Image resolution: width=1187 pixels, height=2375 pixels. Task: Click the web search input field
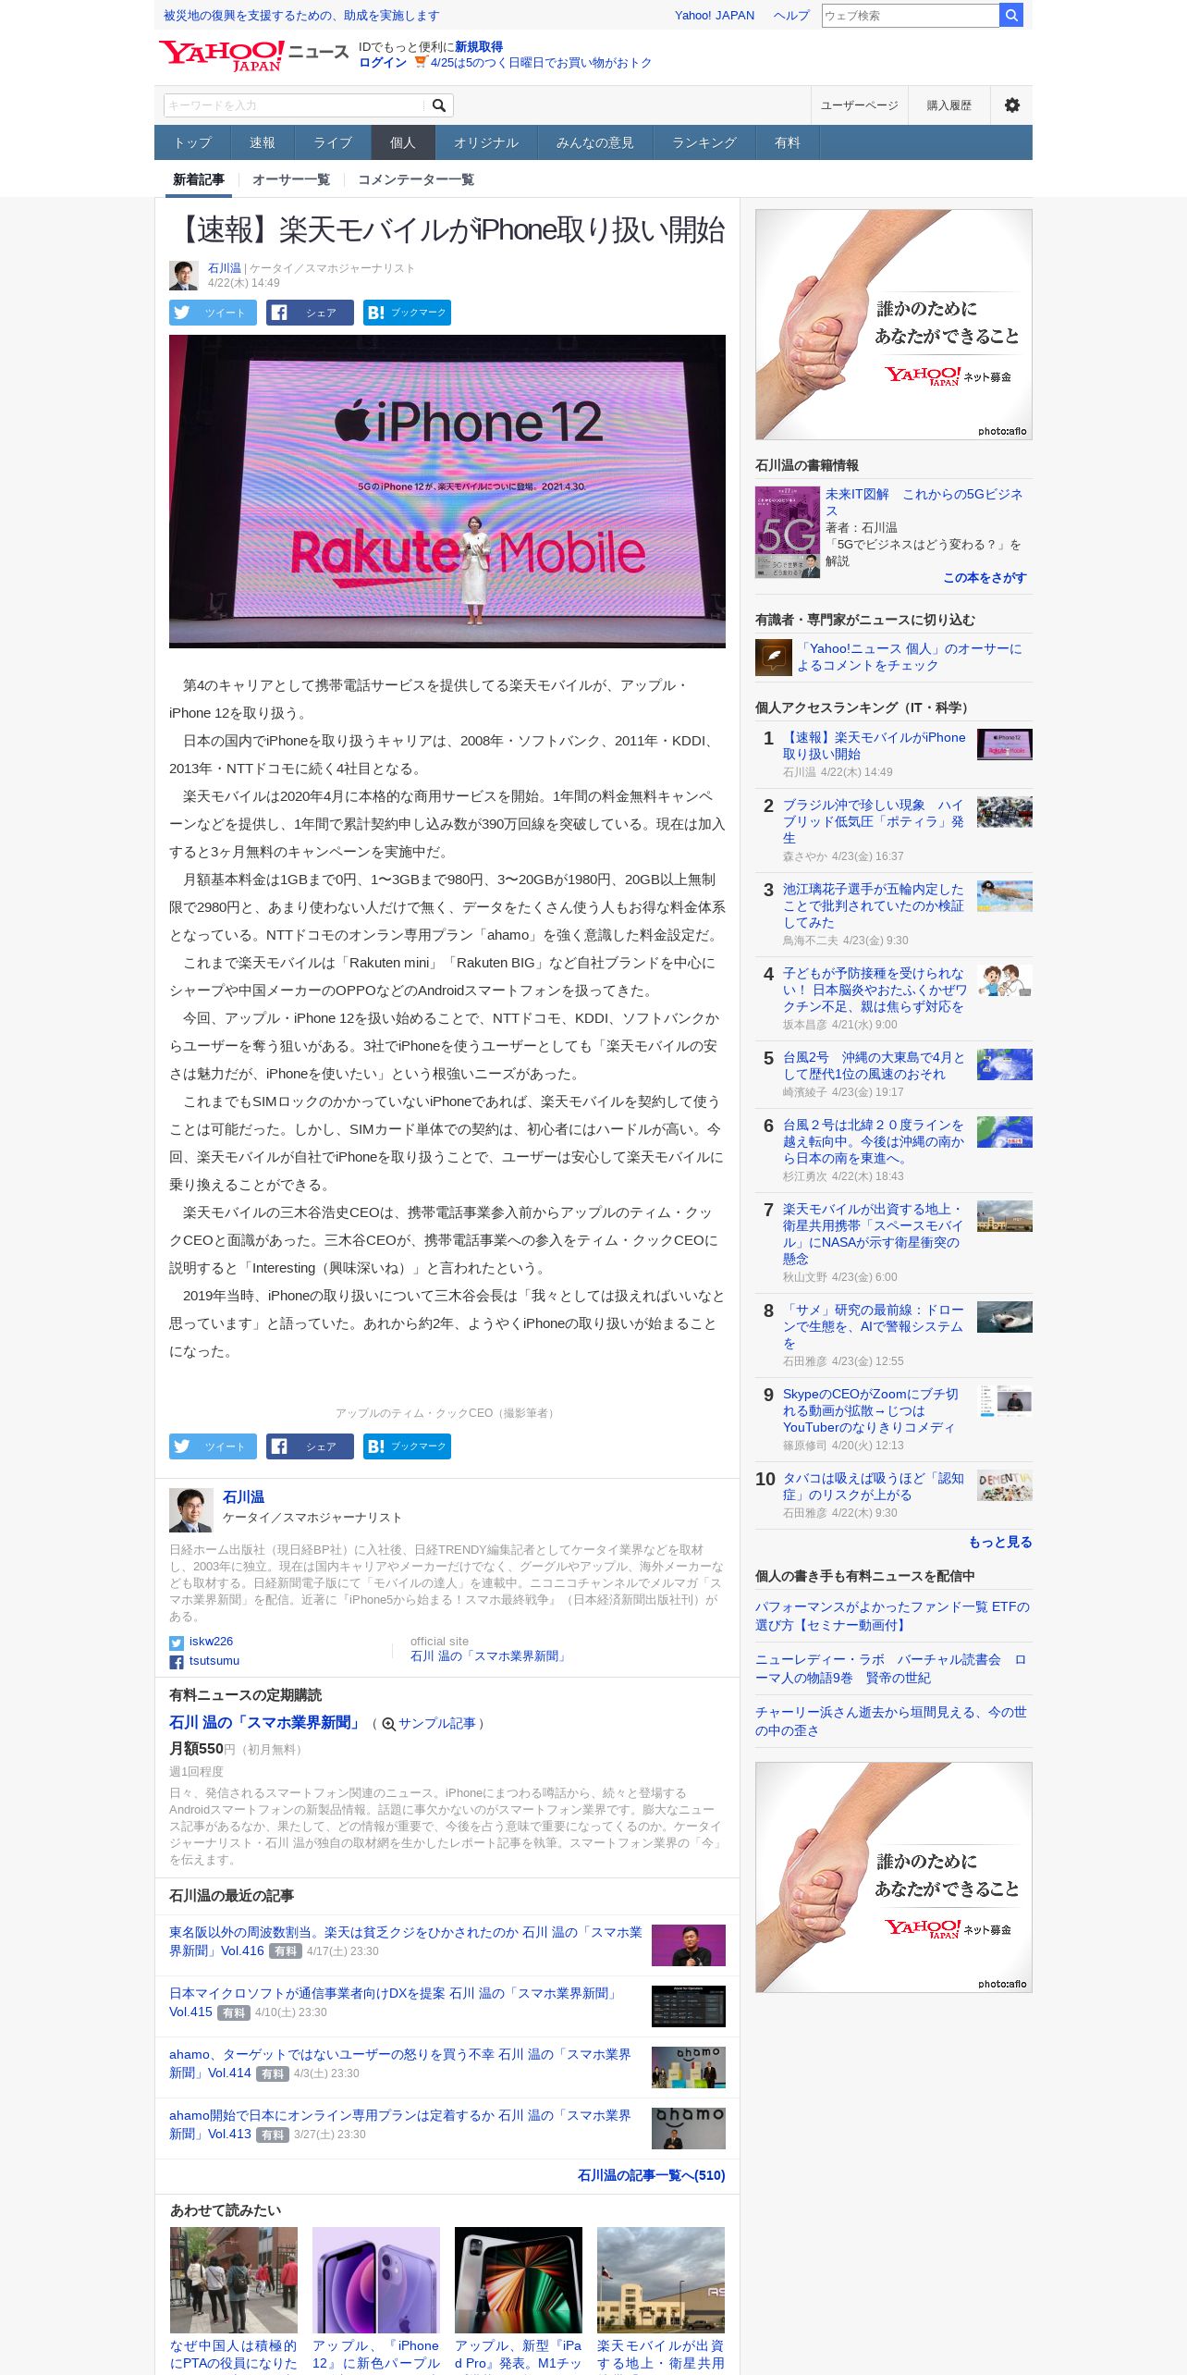[911, 15]
